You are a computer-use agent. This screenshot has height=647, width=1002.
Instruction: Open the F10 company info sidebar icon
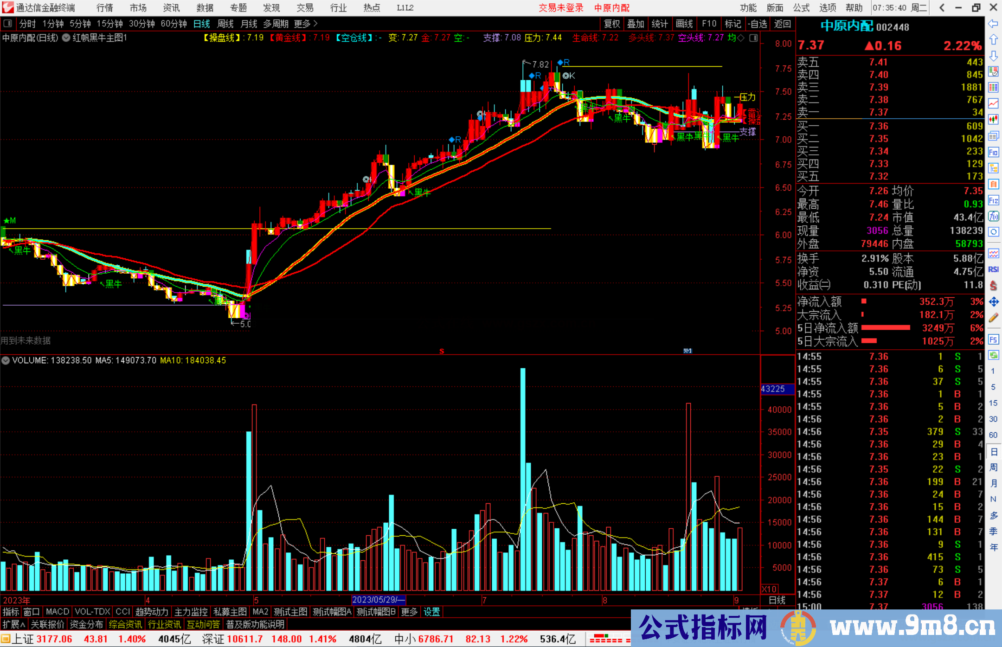993,152
